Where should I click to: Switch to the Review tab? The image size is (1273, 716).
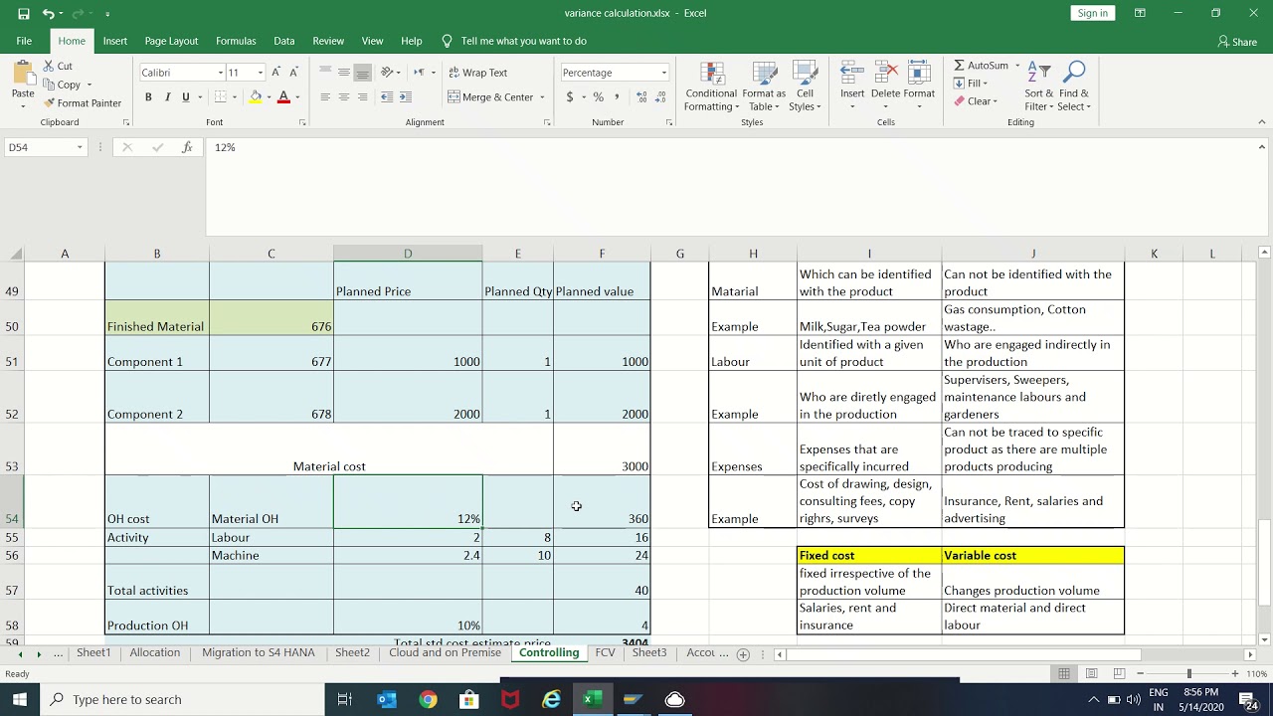[328, 41]
